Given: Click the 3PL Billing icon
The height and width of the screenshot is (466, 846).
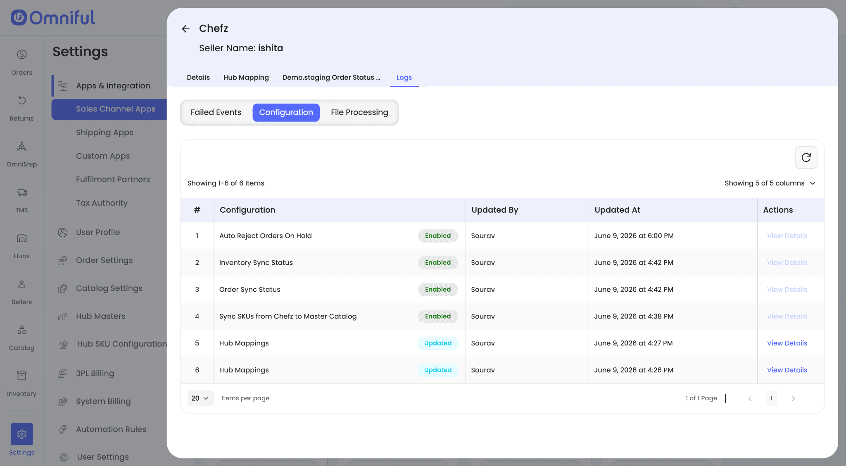Looking at the screenshot, I should (63, 373).
